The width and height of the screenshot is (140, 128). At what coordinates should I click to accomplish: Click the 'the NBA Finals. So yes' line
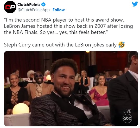pyautogui.click(x=56, y=32)
